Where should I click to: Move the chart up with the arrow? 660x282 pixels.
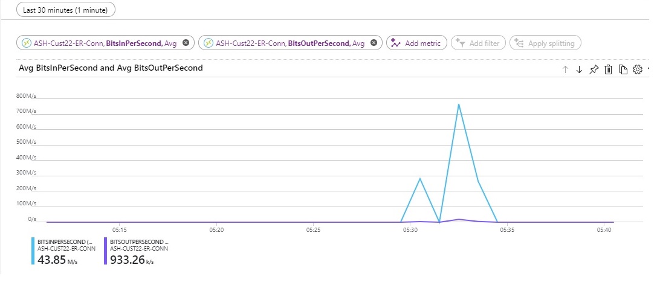click(566, 69)
